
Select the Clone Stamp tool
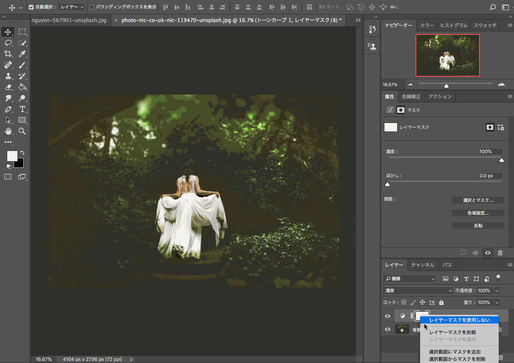pos(8,76)
